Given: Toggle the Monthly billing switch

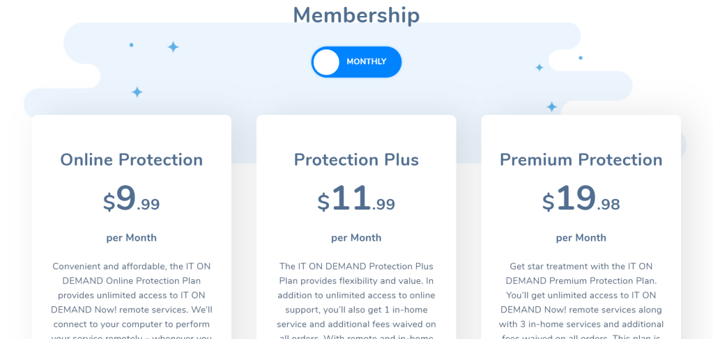Looking at the screenshot, I should (356, 62).
